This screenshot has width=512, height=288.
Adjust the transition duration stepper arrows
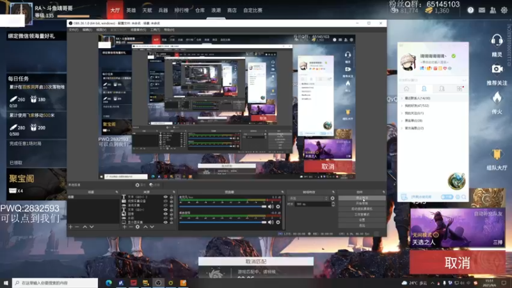(333, 204)
